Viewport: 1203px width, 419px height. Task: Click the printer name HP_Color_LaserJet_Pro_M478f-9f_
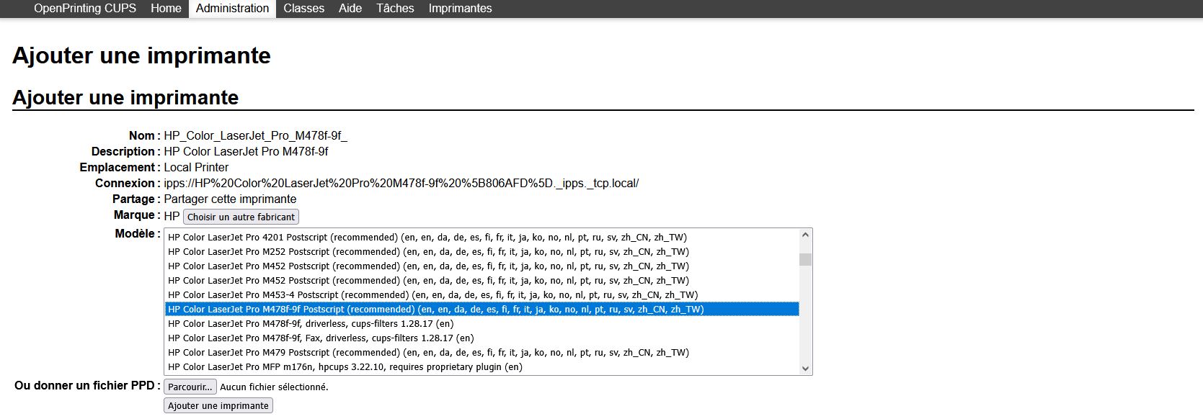tap(256, 135)
